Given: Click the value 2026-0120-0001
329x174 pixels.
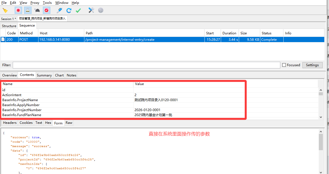Looking at the screenshot, I should pyautogui.click(x=147, y=110).
